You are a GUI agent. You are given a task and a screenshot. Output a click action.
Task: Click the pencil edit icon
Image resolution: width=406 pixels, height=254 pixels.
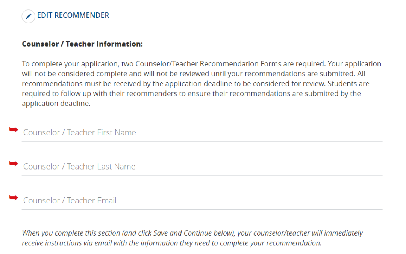[x=28, y=16]
